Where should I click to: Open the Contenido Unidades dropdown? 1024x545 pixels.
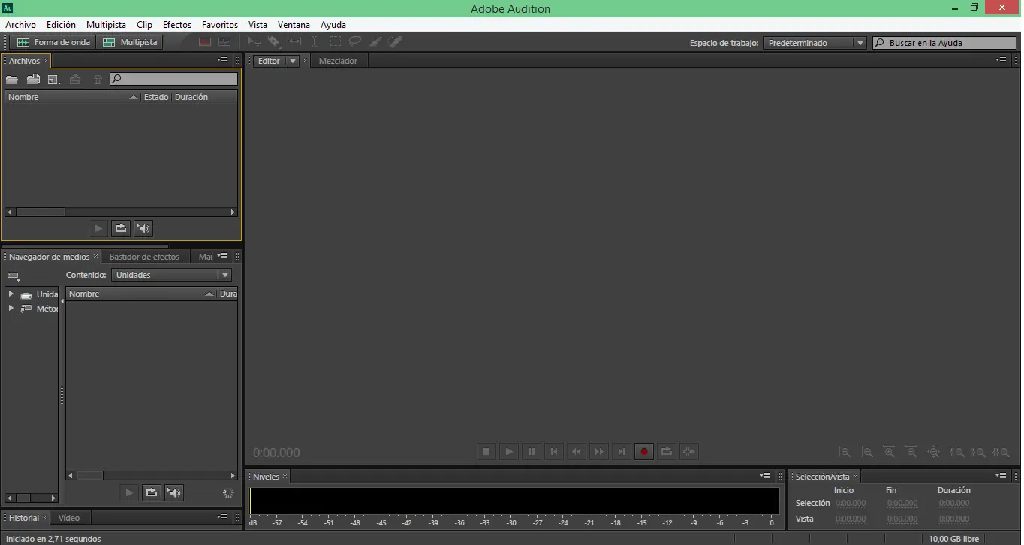[171, 275]
